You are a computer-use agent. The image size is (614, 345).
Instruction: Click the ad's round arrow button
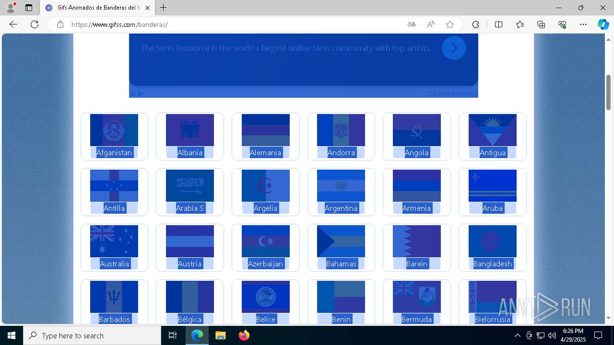coord(454,48)
